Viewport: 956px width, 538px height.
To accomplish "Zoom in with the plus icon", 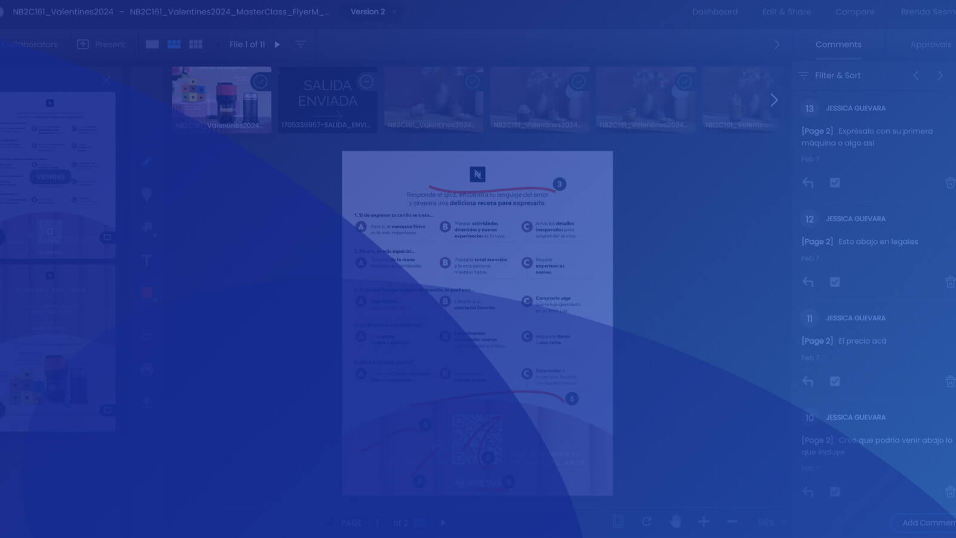I will point(703,522).
